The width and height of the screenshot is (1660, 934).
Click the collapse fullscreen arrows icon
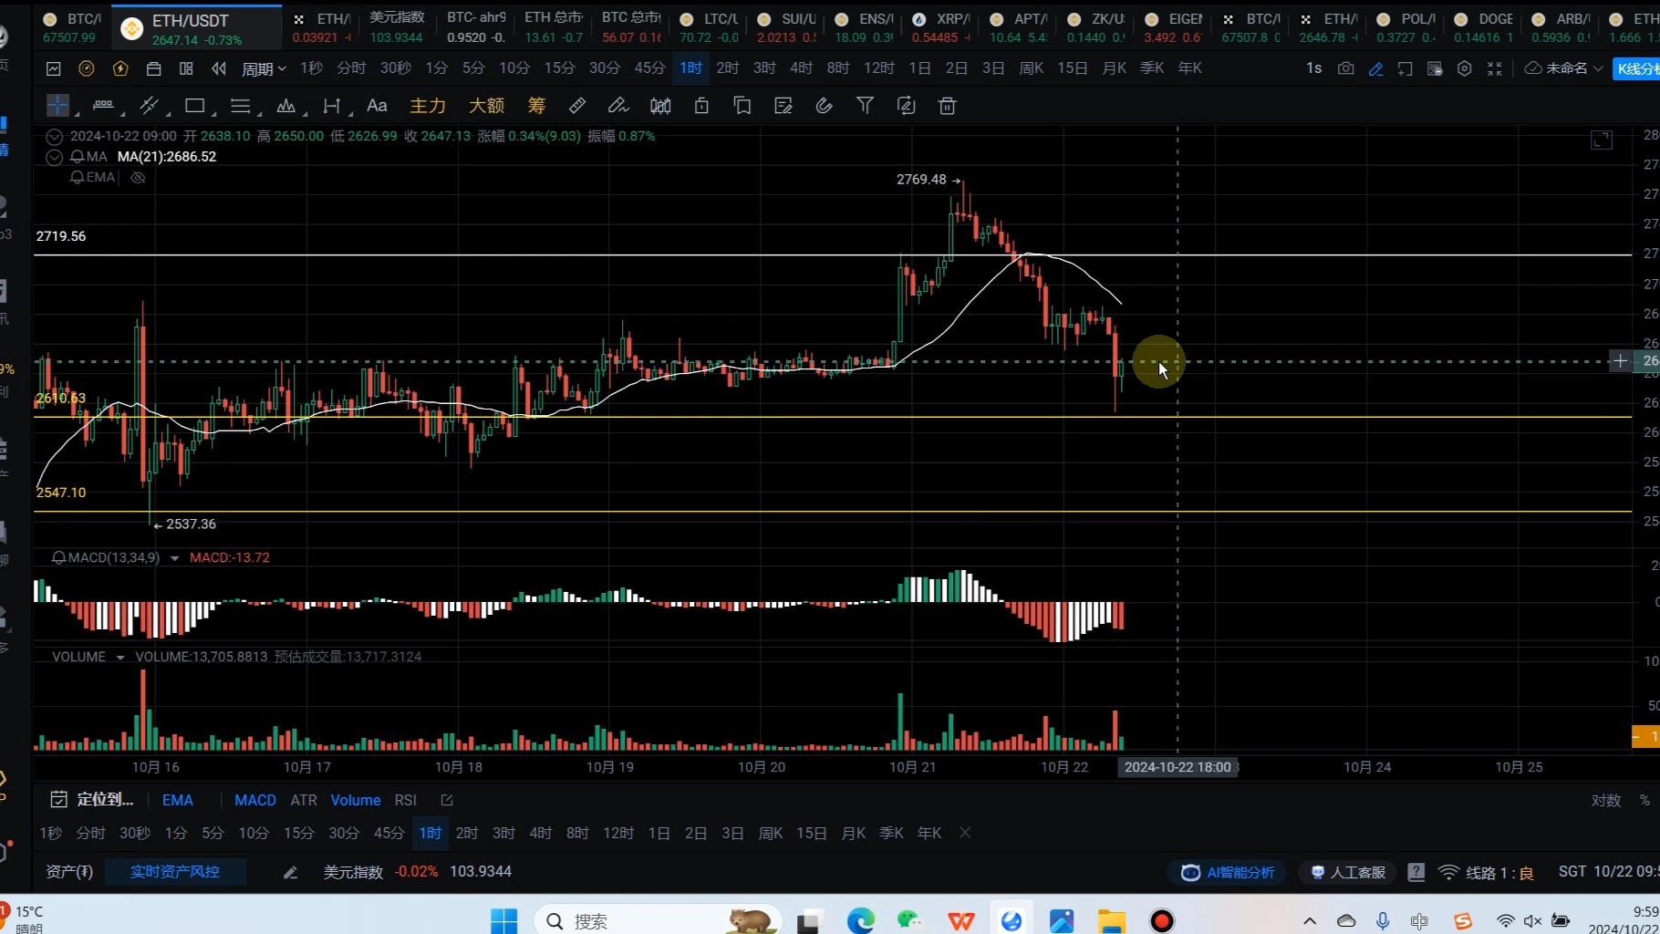coord(1494,68)
